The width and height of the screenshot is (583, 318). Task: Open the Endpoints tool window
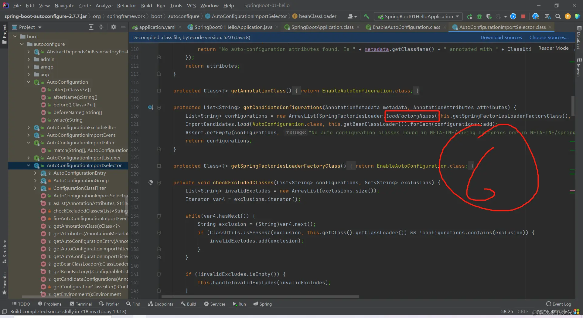coord(160,304)
